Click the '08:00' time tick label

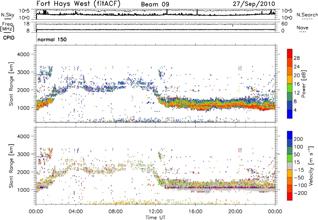[x=116, y=212]
